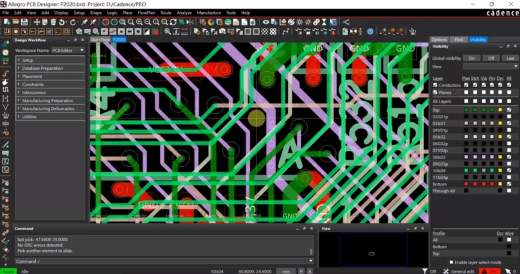Toggle Top layer All visibility checkbox
Viewport: 520px width, 274px height.
click(509, 110)
